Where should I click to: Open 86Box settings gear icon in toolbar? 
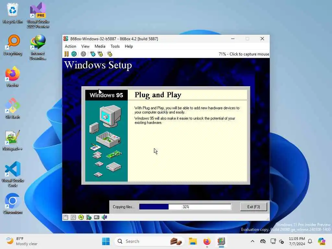coord(110,54)
